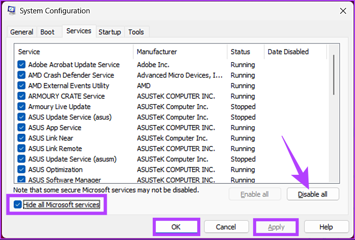
Task: Select the ASUS Software Manager row text
Action: coord(65,180)
